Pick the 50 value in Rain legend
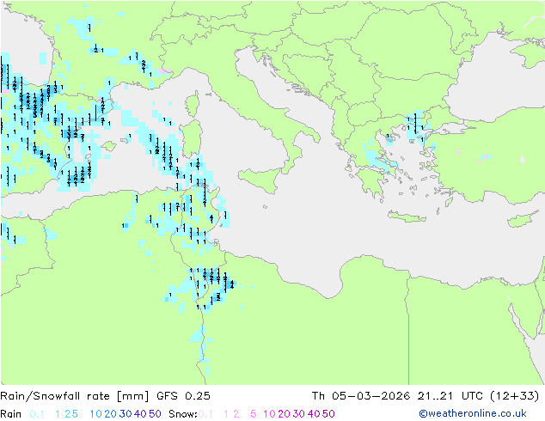Image resolution: width=545 pixels, height=421 pixels. pos(155,414)
